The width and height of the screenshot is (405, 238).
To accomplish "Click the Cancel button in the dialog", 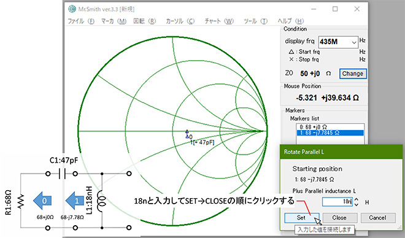I will coord(377,218).
